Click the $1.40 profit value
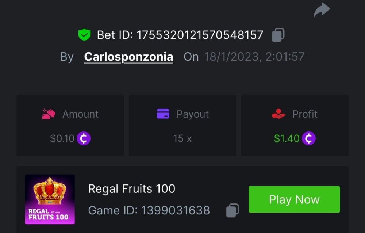This screenshot has height=233, width=365. [287, 138]
